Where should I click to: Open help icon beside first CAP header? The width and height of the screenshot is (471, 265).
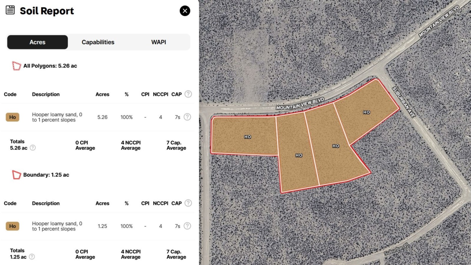[x=188, y=94]
